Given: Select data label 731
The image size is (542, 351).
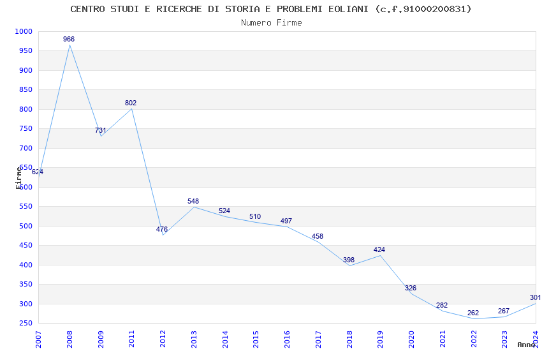Looking at the screenshot, I should (x=101, y=130).
